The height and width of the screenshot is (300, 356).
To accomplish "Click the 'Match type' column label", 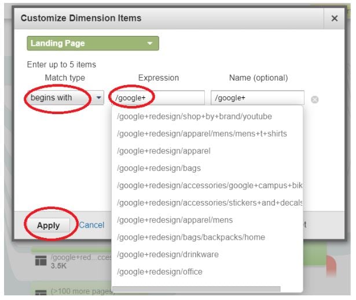I will [65, 78].
